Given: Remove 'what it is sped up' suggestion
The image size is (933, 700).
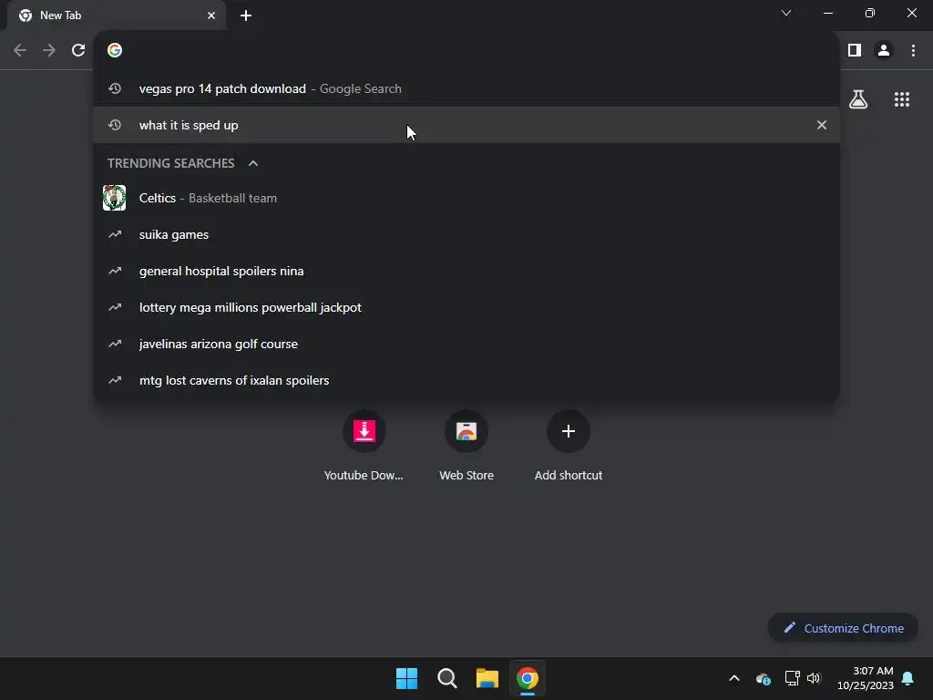Looking at the screenshot, I should pos(822,125).
